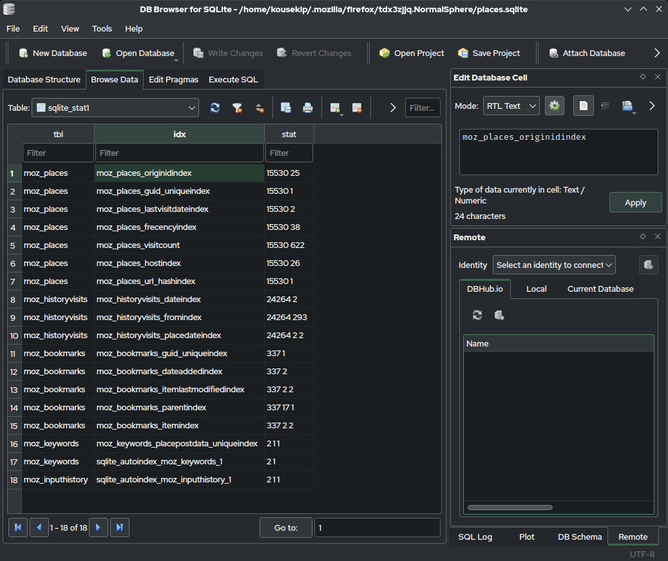Click the New Database toolbar button
The image size is (668, 561).
pos(53,53)
